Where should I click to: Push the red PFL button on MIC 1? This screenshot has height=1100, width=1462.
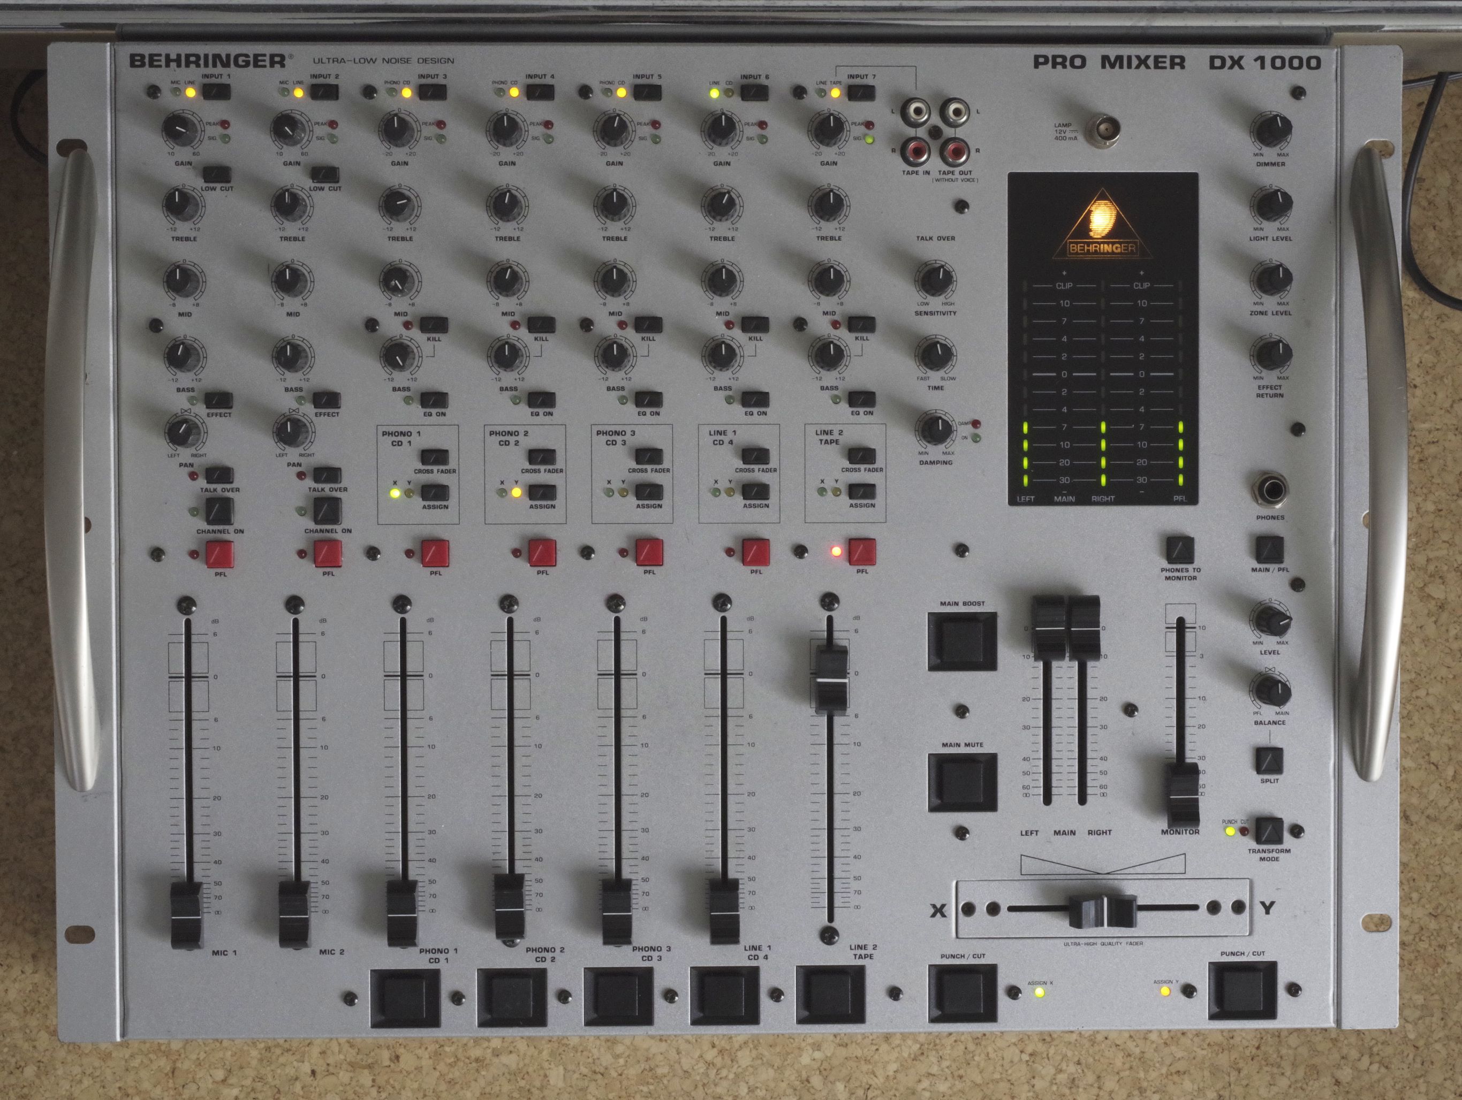click(x=219, y=554)
